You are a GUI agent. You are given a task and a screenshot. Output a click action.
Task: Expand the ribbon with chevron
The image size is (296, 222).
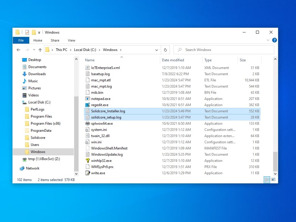pyautogui.click(x=268, y=40)
